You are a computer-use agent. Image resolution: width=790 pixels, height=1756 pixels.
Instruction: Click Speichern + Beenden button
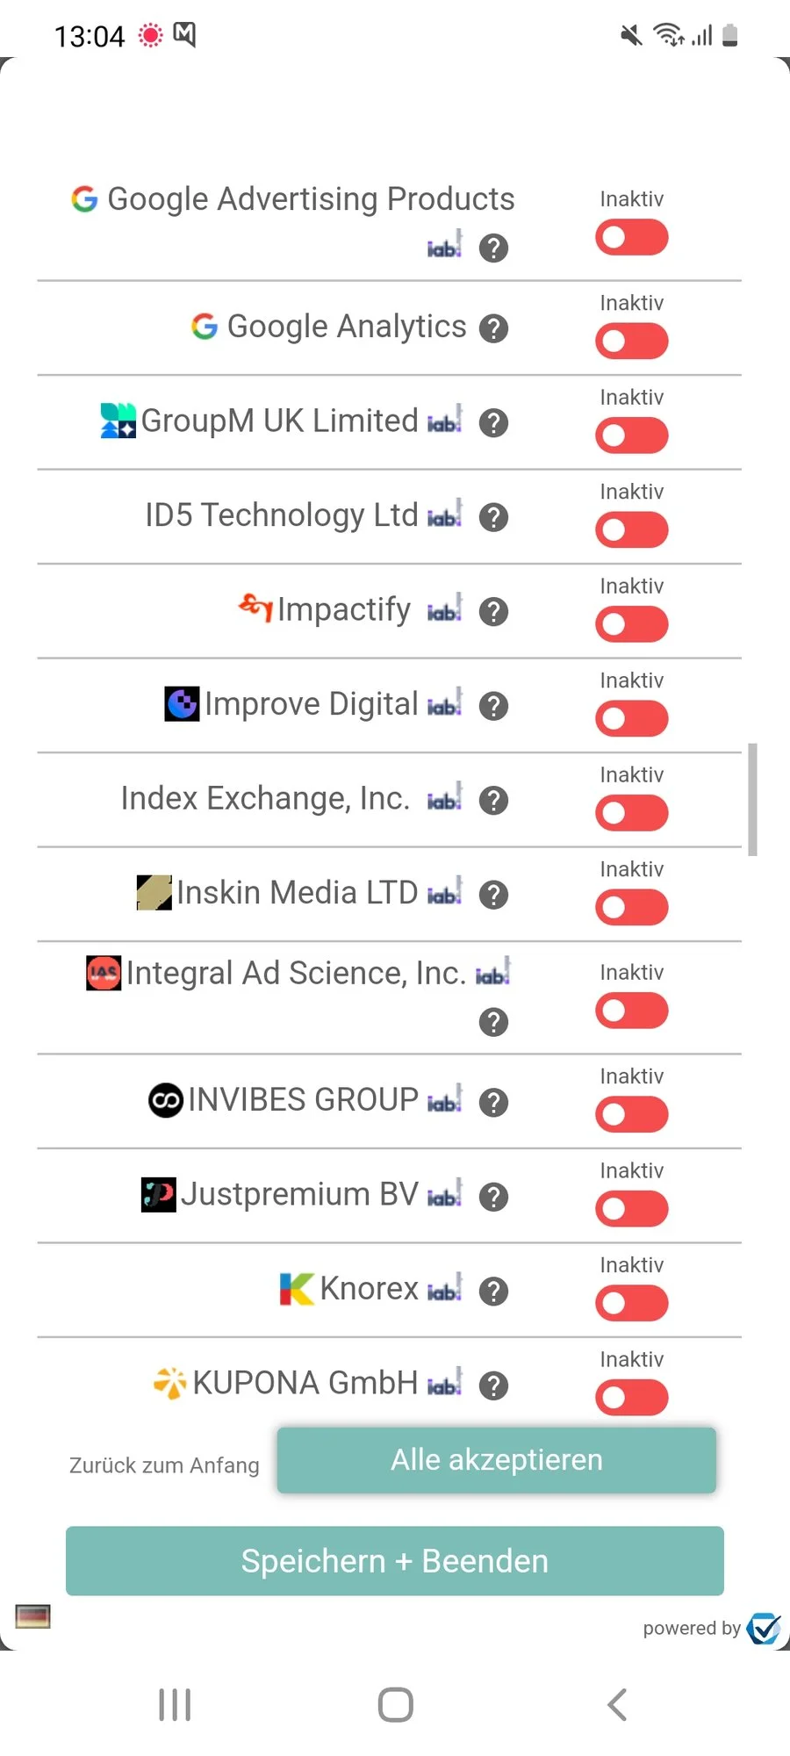click(x=395, y=1561)
